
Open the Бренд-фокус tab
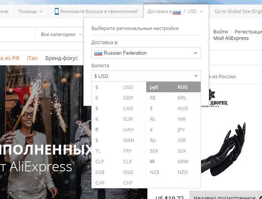point(61,58)
